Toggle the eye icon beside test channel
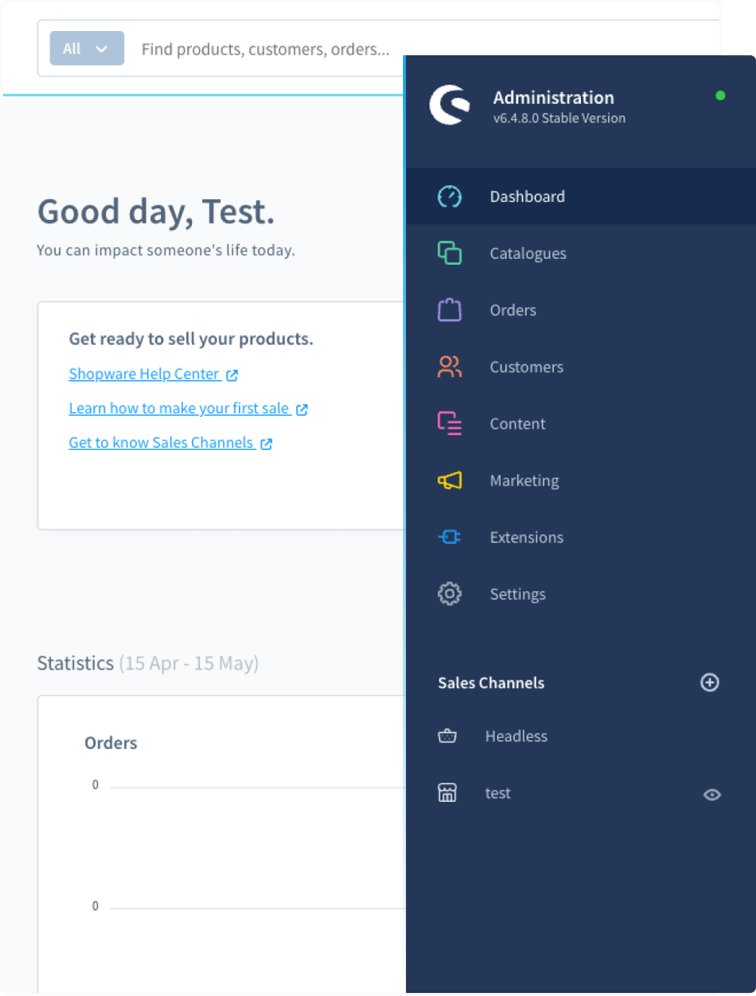This screenshot has width=756, height=996. pyautogui.click(x=712, y=795)
